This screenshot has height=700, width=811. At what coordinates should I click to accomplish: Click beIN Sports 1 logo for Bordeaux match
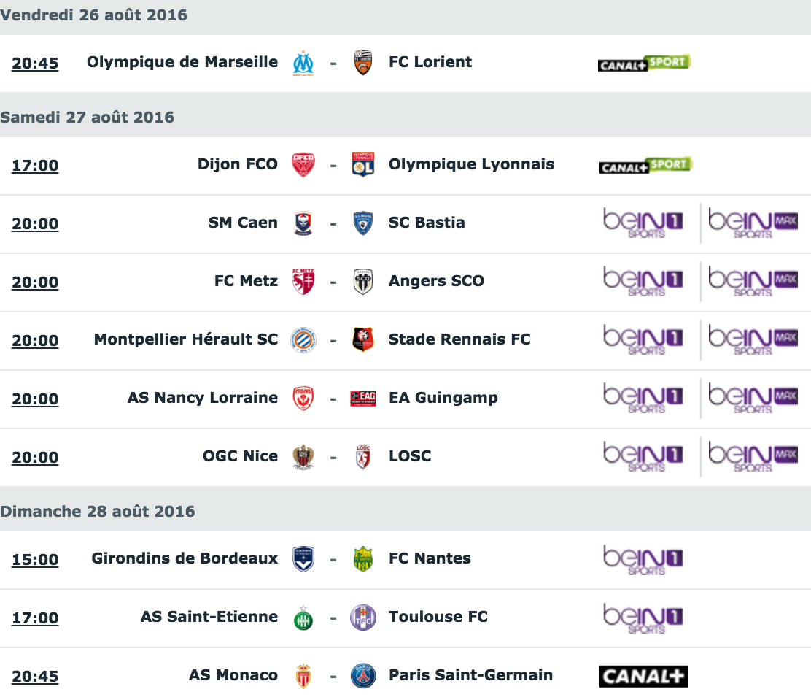[643, 559]
